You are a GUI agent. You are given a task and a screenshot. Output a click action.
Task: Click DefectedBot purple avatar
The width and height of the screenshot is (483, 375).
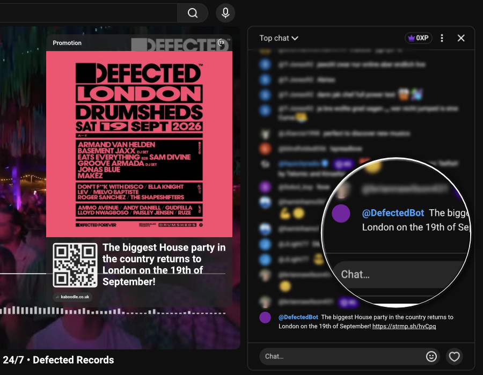coord(265,318)
